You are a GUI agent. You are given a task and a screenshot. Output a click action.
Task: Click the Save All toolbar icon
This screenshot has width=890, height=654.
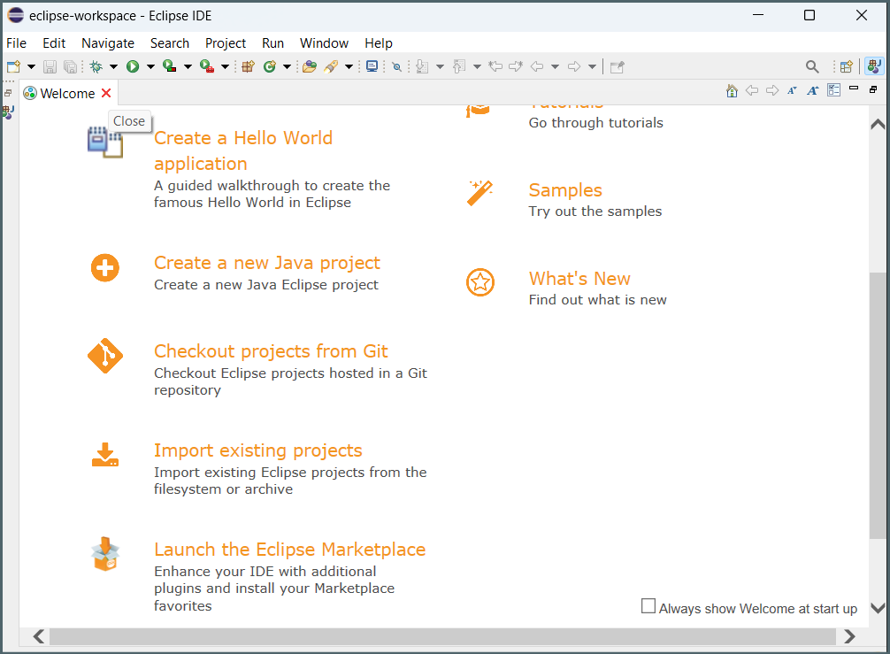click(70, 67)
